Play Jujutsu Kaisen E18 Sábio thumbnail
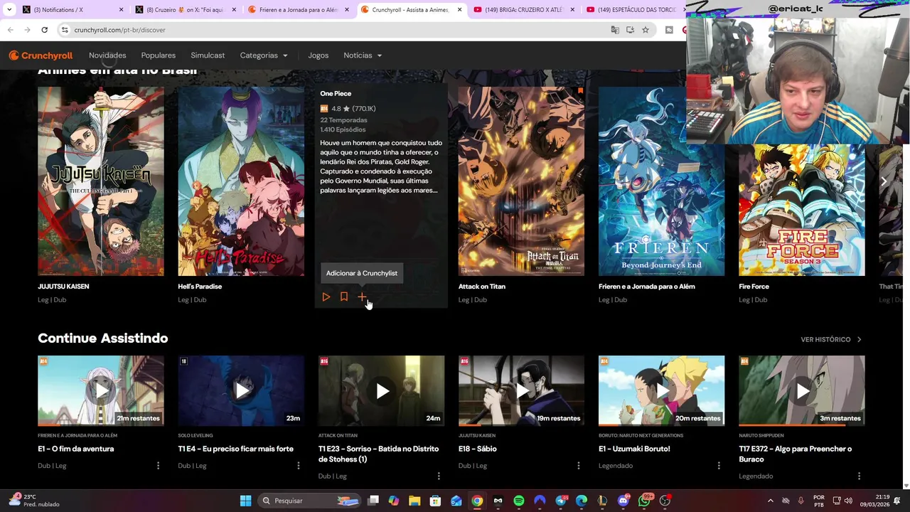This screenshot has height=512, width=910. click(521, 390)
